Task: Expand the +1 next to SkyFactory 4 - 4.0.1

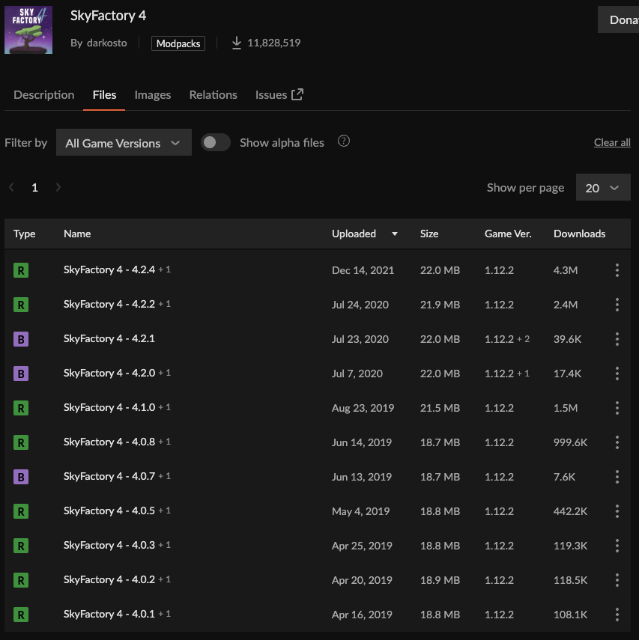Action: [x=165, y=614]
